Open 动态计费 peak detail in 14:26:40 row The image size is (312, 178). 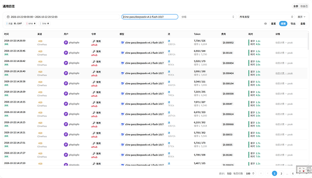[284, 73]
